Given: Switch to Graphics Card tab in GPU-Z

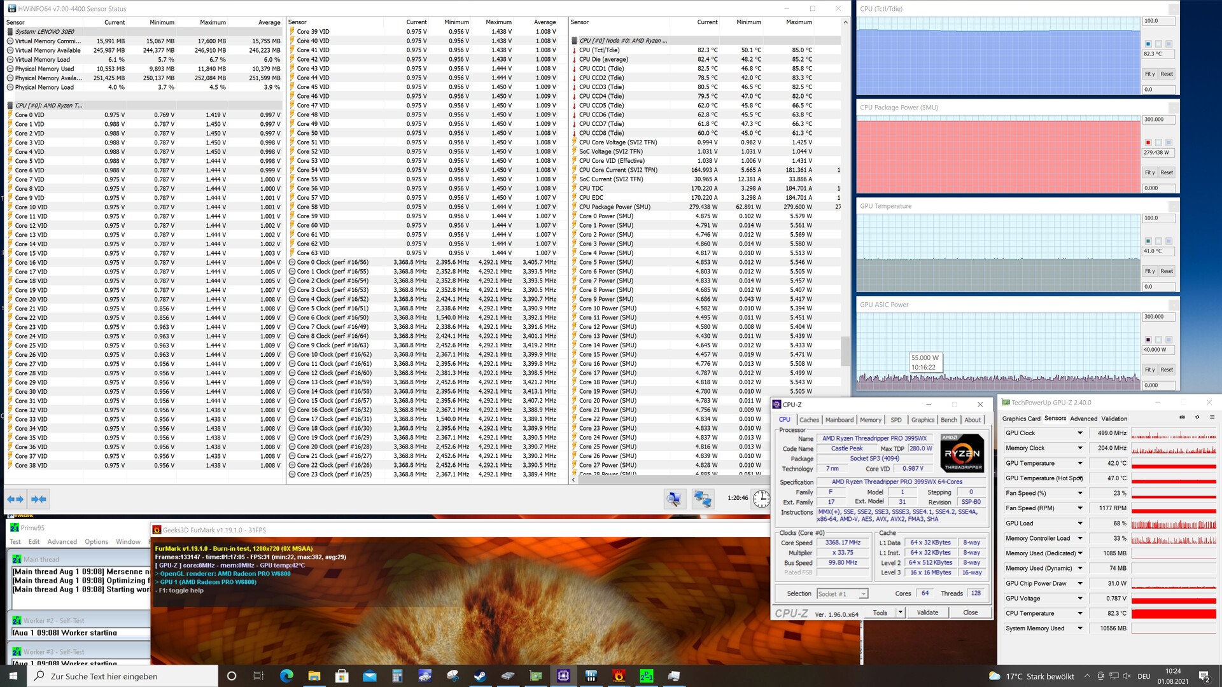Looking at the screenshot, I should (1021, 419).
